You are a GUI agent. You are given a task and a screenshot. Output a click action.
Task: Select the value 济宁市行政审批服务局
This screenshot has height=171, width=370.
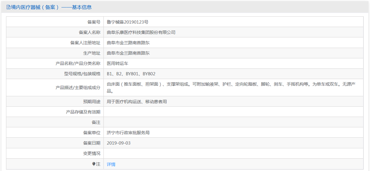(x=128, y=132)
